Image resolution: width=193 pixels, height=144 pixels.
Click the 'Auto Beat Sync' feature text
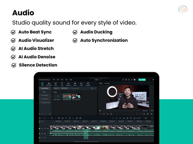point(35,32)
